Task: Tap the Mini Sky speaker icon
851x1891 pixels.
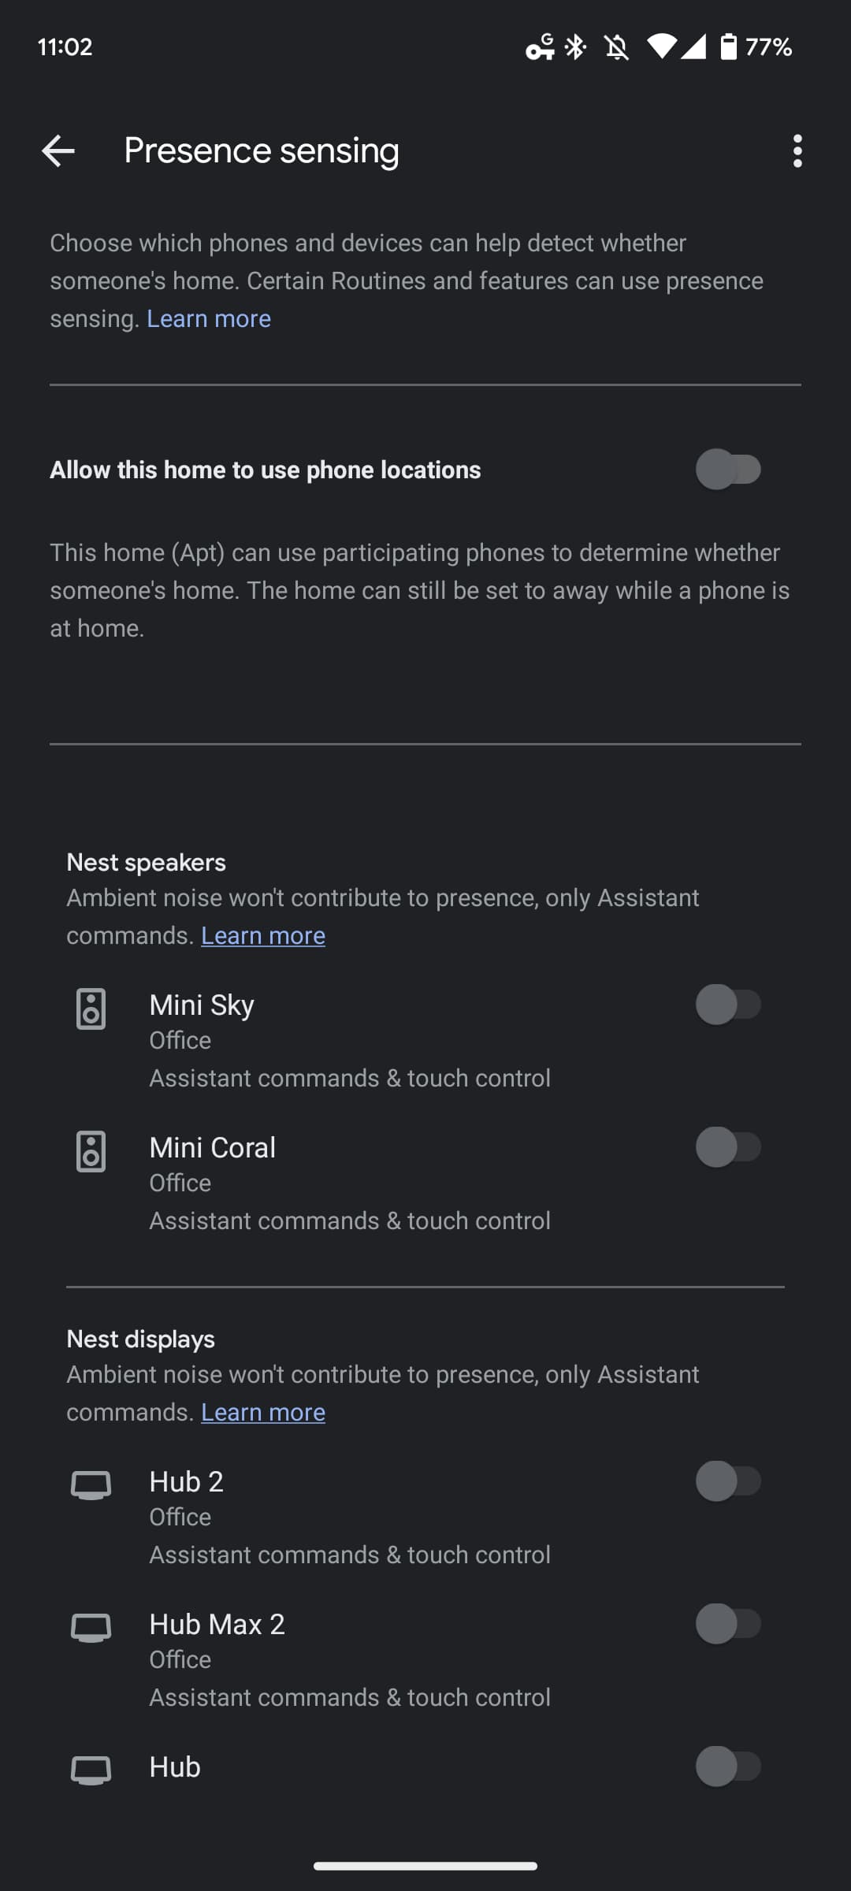Action: (91, 1009)
